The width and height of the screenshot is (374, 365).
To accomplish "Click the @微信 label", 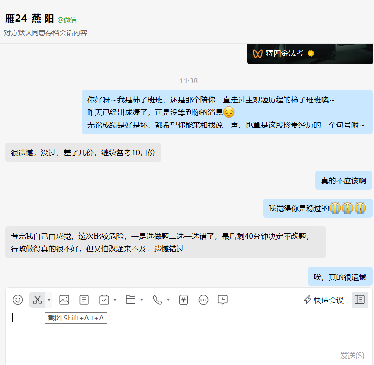I will (67, 20).
